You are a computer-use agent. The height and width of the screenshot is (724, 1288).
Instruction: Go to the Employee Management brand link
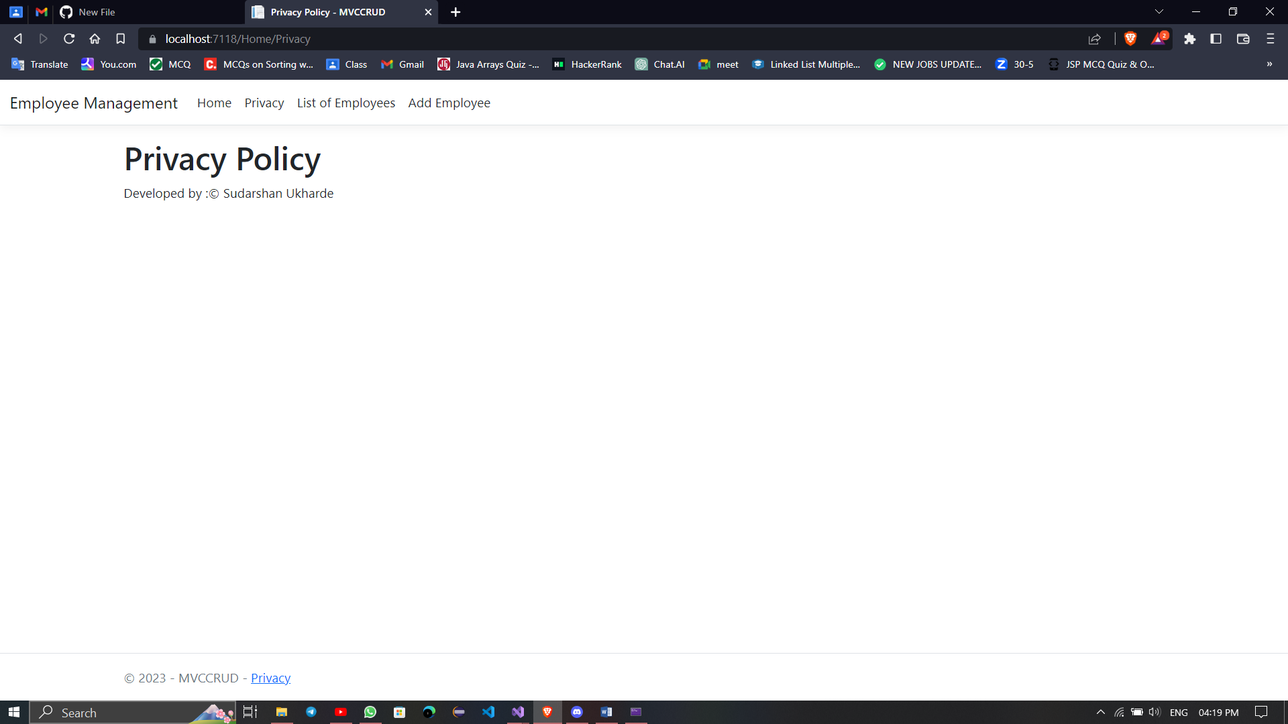(x=94, y=103)
